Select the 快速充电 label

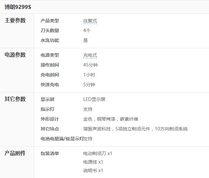tap(50, 85)
